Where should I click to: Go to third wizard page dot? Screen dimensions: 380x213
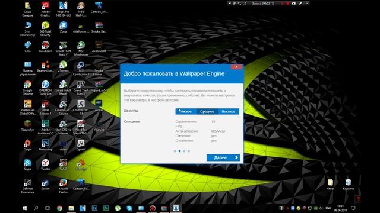point(184,151)
